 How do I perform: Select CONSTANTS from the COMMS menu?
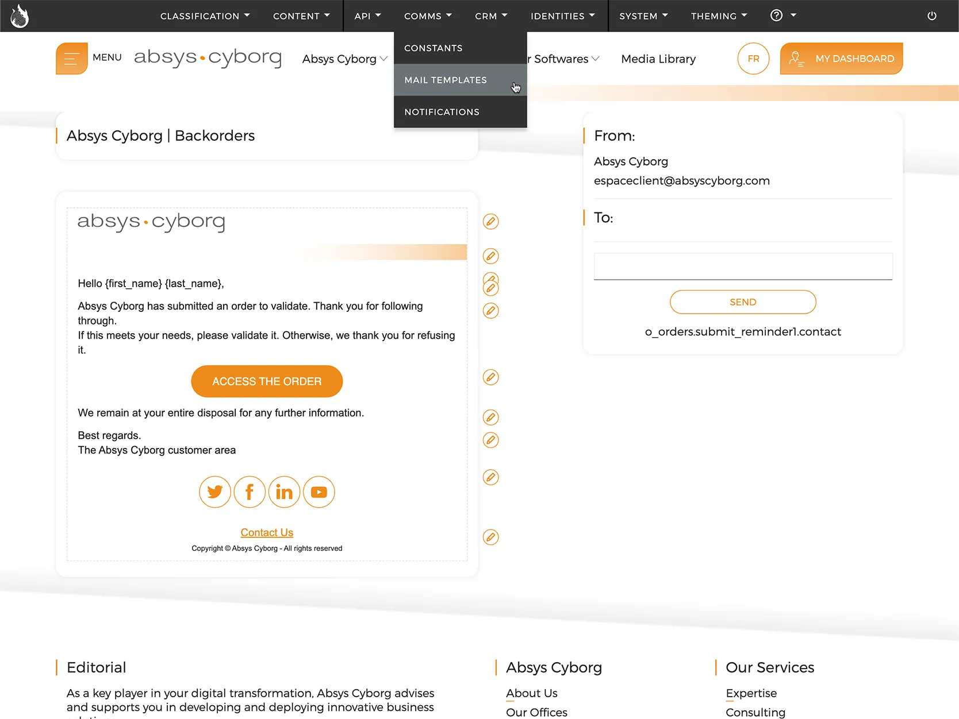460,48
